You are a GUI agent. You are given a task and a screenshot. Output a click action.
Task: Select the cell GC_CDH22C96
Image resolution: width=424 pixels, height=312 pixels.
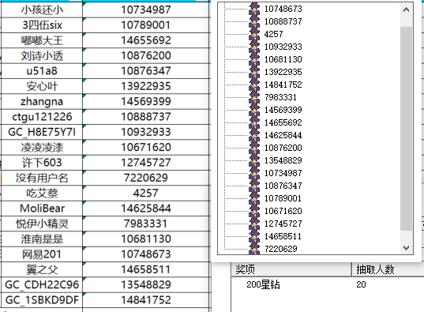click(x=42, y=284)
